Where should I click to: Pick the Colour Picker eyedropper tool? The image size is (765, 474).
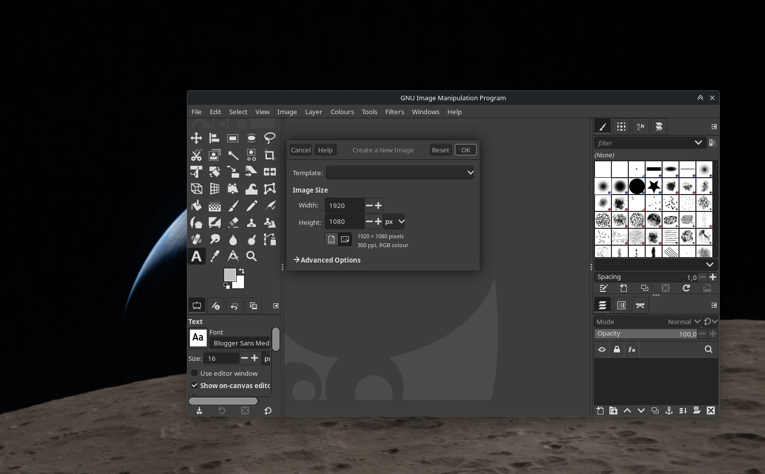pos(215,256)
